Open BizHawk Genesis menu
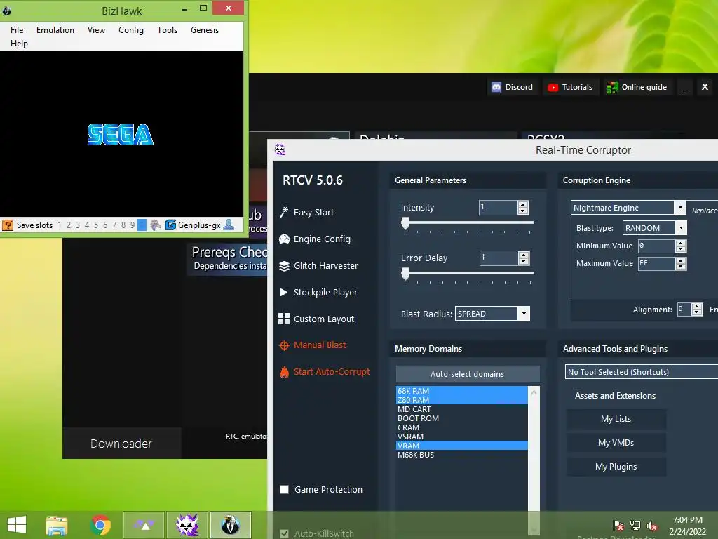Viewport: 718px width, 539px height. 205,29
